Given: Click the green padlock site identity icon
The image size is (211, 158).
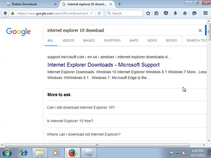Looking at the screenshot, I should pyautogui.click(x=13, y=13).
